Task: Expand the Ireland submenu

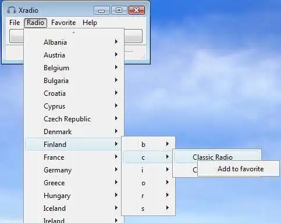Action: [74, 220]
